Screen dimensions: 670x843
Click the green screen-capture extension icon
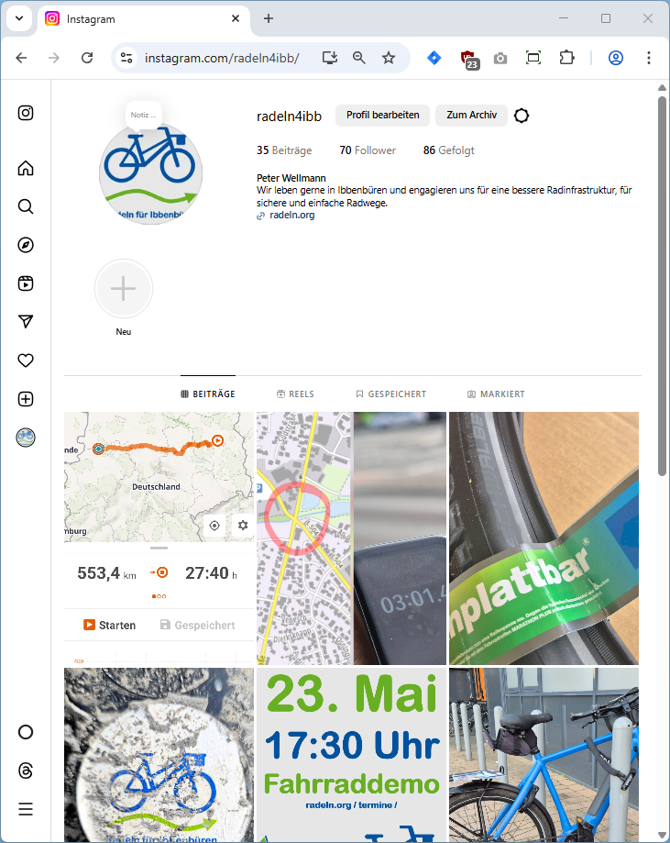[x=533, y=58]
